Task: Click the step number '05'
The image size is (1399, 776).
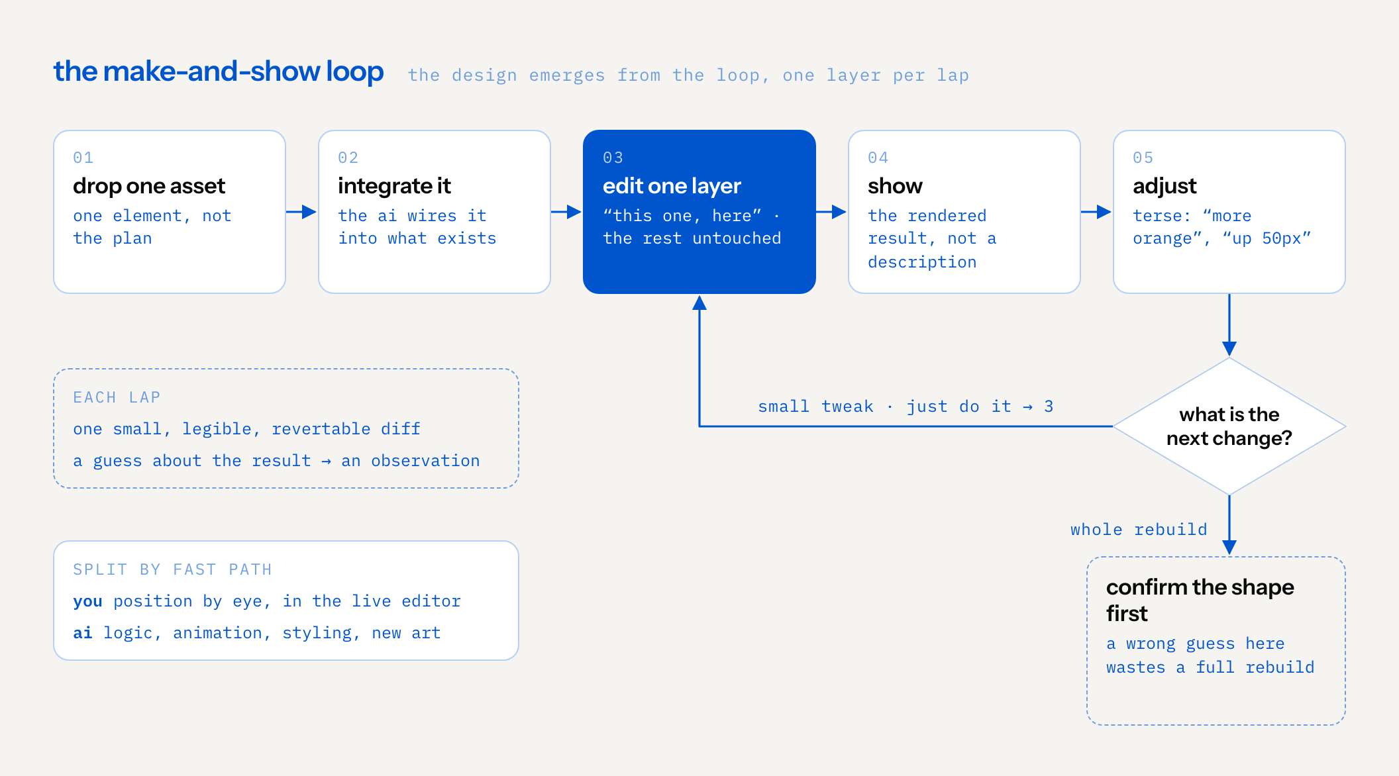Action: (x=1143, y=158)
